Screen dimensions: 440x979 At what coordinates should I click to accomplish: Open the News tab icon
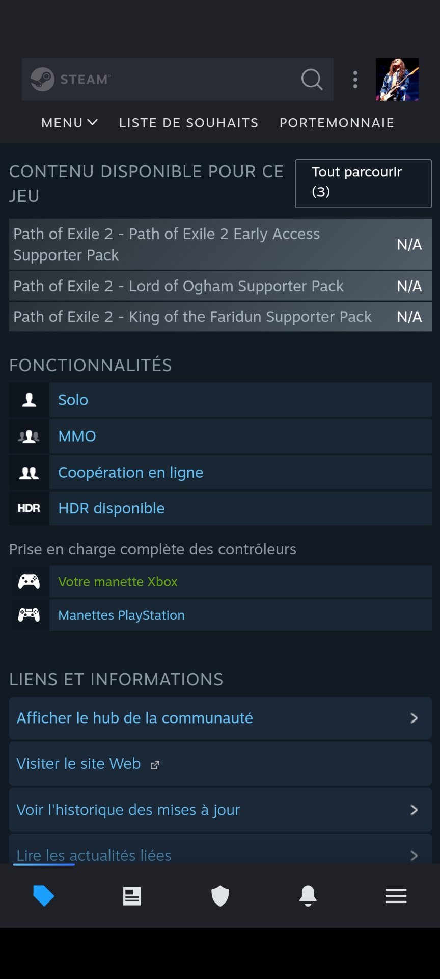tap(132, 896)
